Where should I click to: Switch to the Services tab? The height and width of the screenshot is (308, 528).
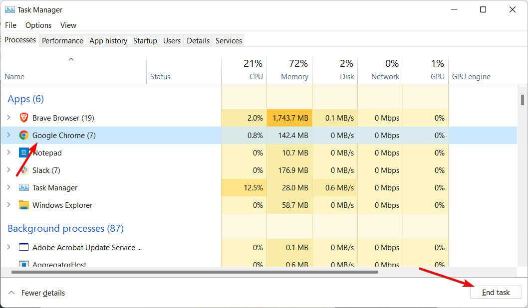[x=229, y=41]
